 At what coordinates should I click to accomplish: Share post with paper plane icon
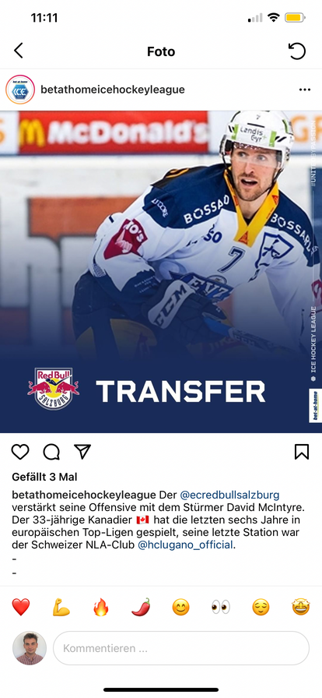coord(82,451)
